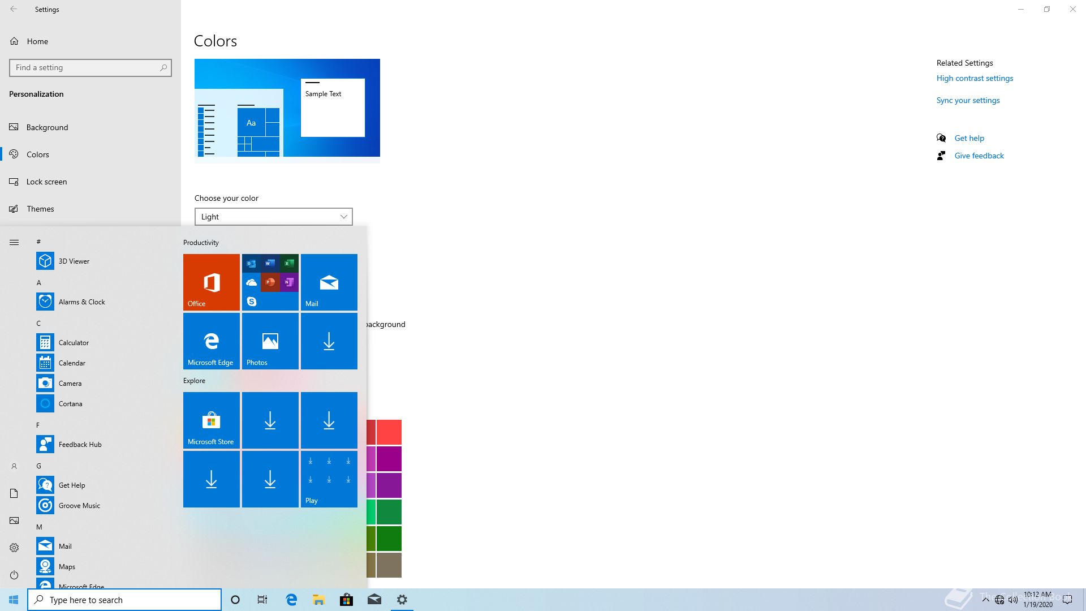The image size is (1086, 611).
Task: Open Lock screen settings
Action: 90,182
